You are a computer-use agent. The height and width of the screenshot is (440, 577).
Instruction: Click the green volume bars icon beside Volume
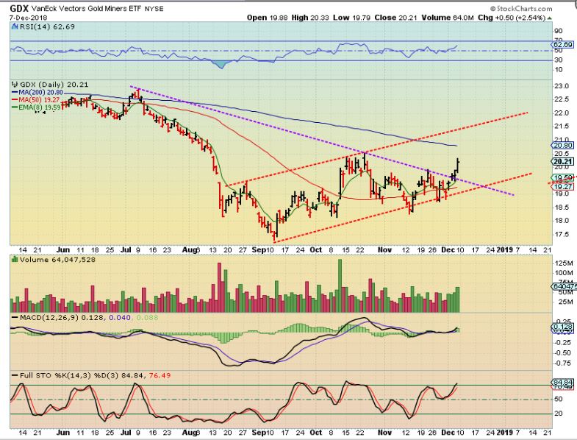(x=15, y=260)
